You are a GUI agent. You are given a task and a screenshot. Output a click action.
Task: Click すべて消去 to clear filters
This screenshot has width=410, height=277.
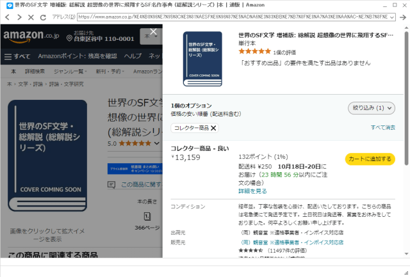[x=383, y=127]
